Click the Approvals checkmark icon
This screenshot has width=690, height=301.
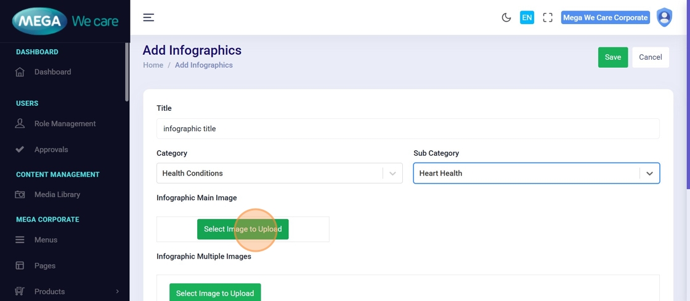click(x=20, y=150)
